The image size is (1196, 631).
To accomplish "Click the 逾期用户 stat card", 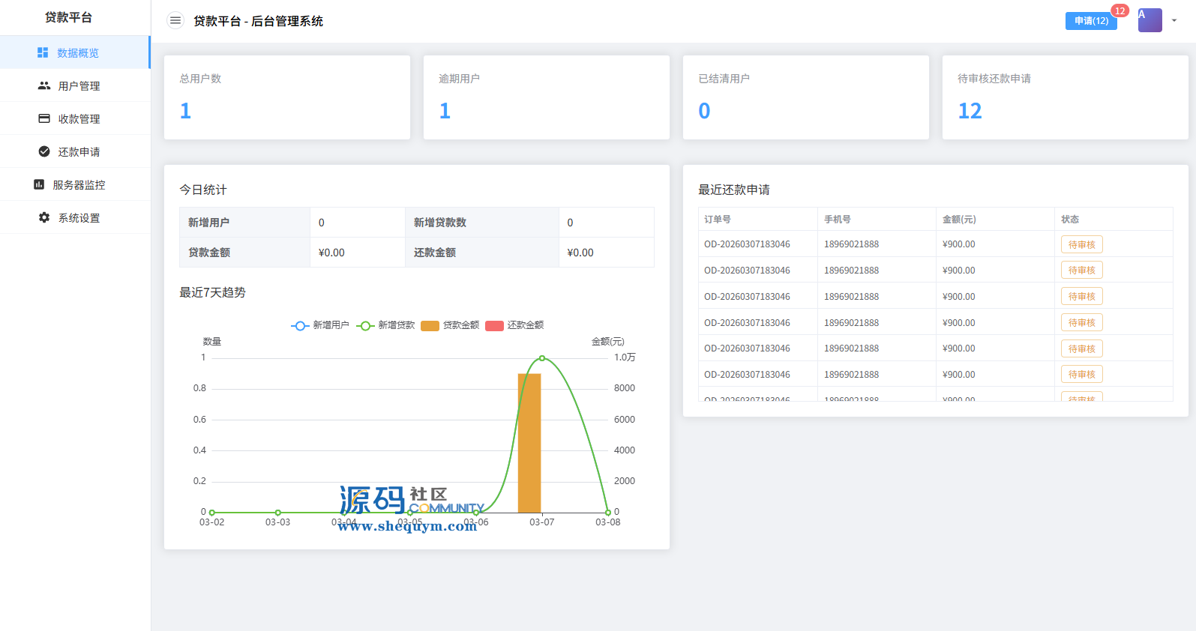I will tap(546, 97).
